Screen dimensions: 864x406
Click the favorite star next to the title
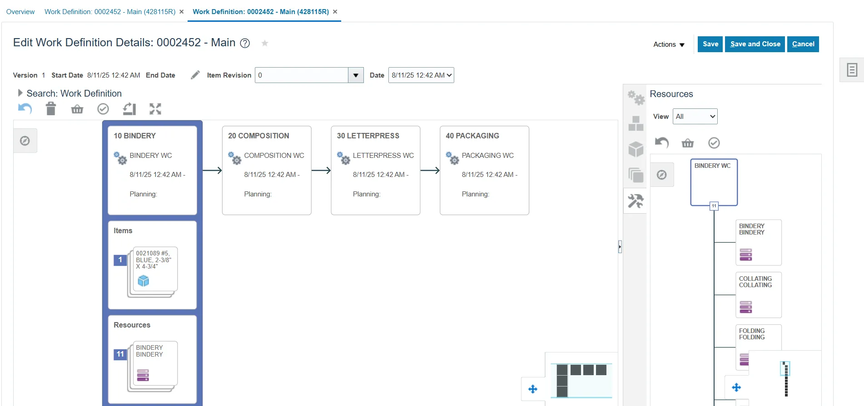265,43
